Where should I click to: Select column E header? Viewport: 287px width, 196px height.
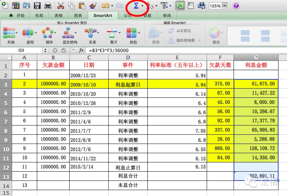(x=177, y=58)
